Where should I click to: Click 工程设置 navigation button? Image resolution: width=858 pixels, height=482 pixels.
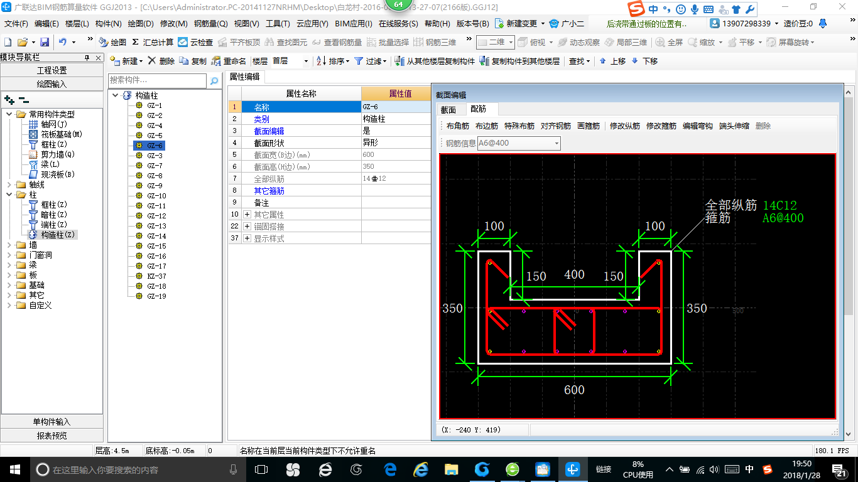click(52, 70)
